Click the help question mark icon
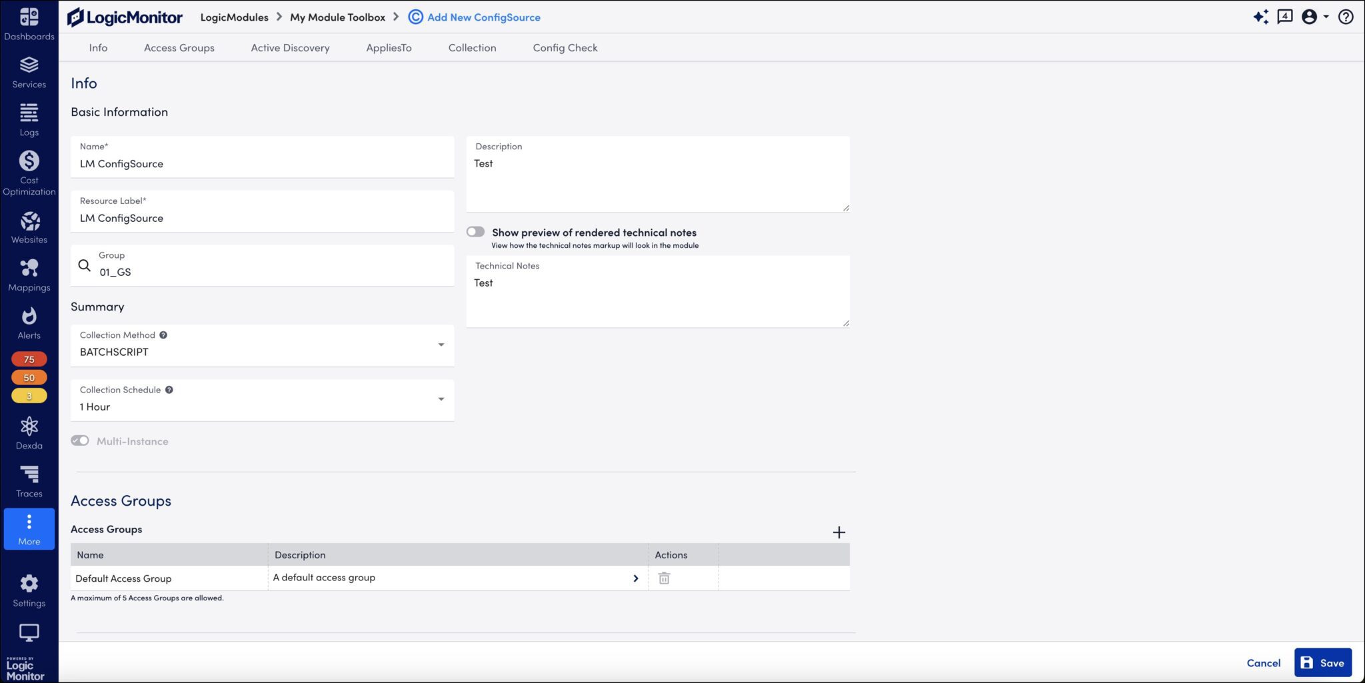This screenshot has height=683, width=1365. [1346, 17]
